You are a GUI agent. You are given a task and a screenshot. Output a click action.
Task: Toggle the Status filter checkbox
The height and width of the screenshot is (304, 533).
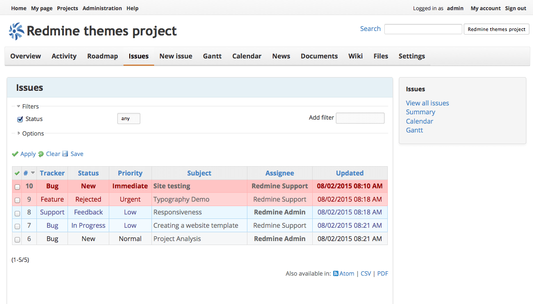tap(20, 119)
